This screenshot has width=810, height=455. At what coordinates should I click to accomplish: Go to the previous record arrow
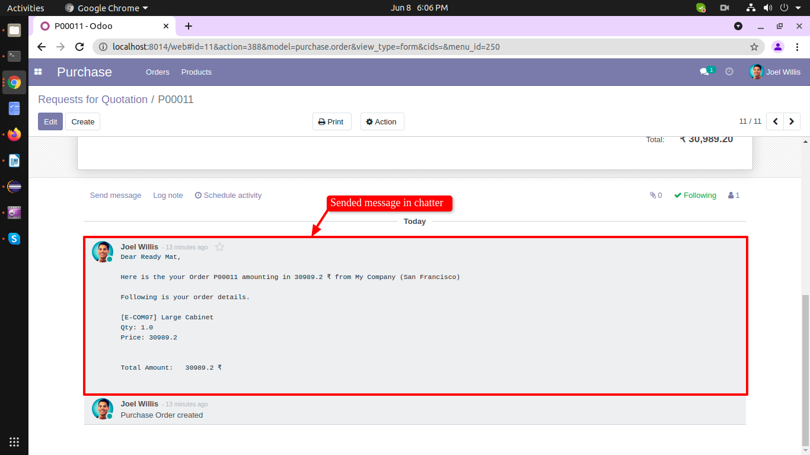coord(775,121)
